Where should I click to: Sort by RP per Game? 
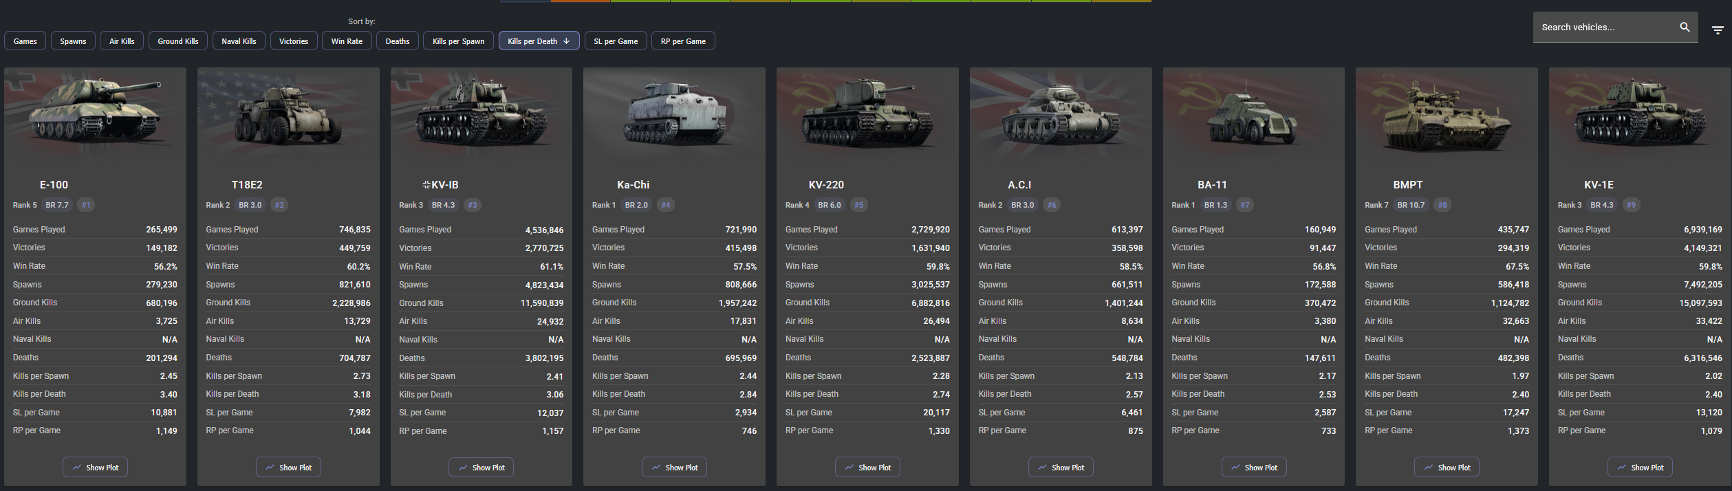(x=682, y=41)
